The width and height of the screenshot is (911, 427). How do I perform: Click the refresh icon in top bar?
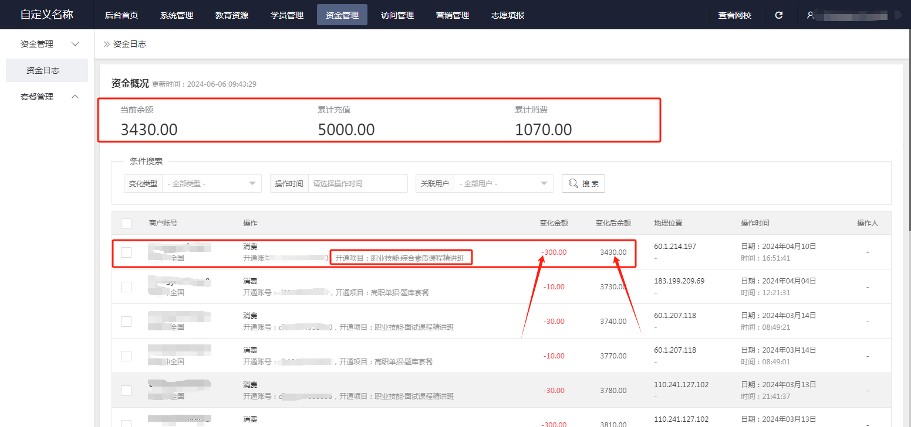[x=779, y=15]
